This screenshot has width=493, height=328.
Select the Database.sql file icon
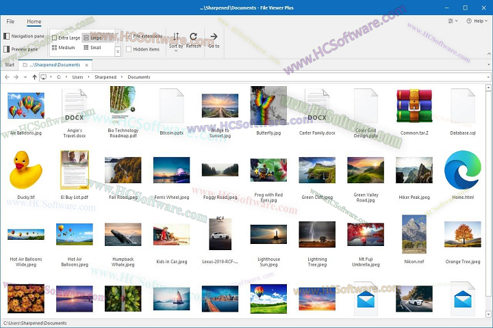tap(463, 106)
